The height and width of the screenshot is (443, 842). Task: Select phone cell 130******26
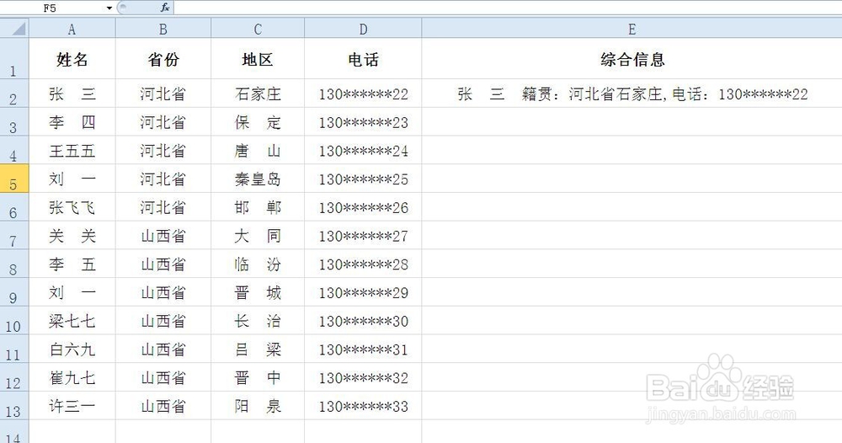(x=364, y=207)
